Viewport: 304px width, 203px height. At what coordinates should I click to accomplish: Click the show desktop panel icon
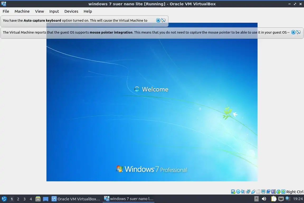[x=46, y=199]
